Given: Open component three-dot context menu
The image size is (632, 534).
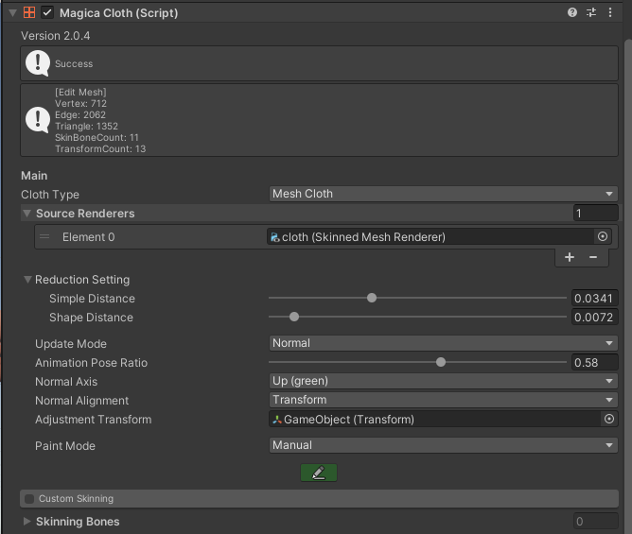Looking at the screenshot, I should tap(610, 12).
